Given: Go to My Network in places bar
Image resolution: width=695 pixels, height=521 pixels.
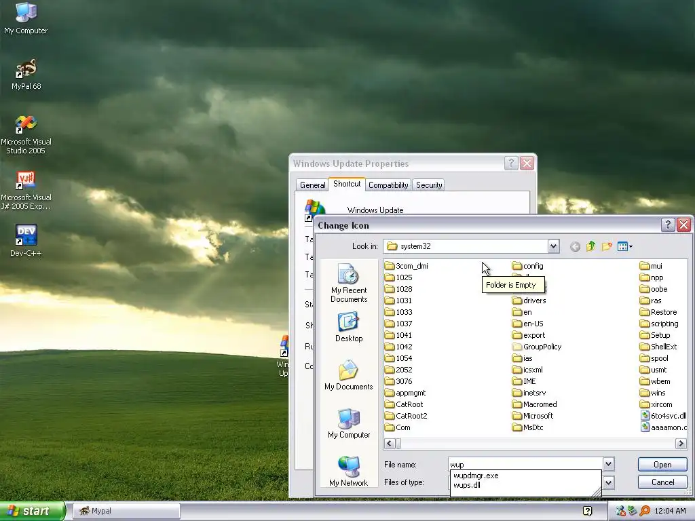Looking at the screenshot, I should [x=349, y=471].
